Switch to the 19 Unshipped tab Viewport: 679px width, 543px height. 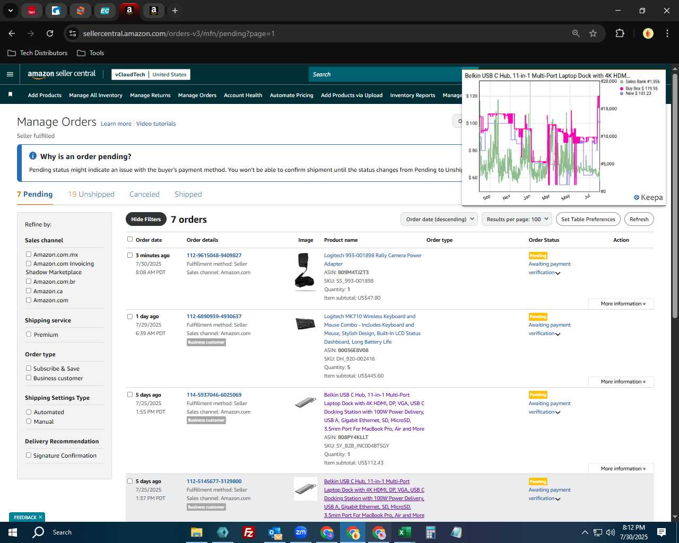[x=91, y=194]
